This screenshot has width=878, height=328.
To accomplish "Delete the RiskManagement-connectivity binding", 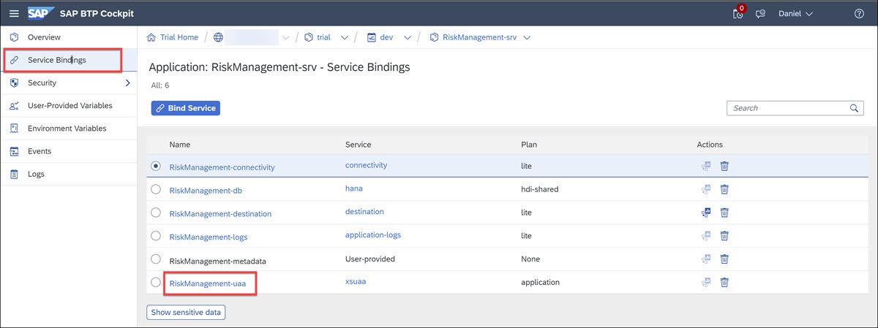I will point(724,166).
